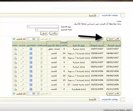Delete the leave starting 06/10/1436
Viewport: 133px width, 111px height.
click(x=15, y=71)
